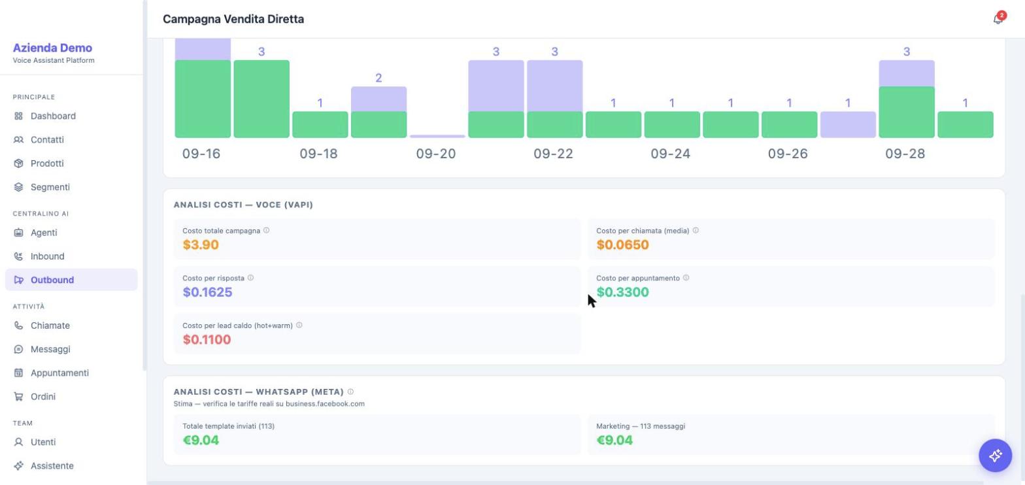Click the Segmenti layers icon
The width and height of the screenshot is (1025, 485).
pos(18,187)
